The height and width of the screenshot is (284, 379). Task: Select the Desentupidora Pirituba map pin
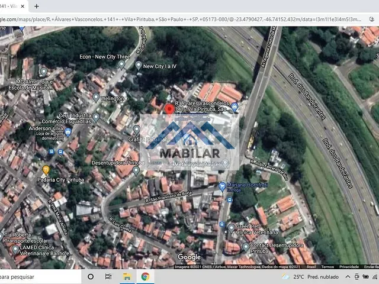point(136,171)
